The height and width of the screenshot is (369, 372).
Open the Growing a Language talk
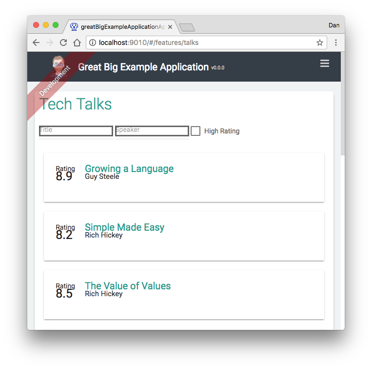129,169
